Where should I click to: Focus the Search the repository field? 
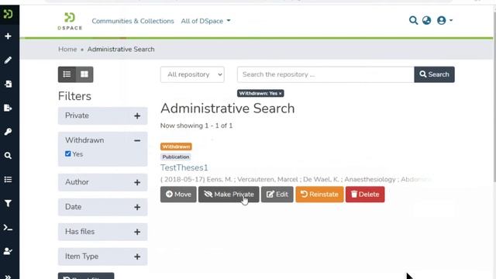[325, 74]
